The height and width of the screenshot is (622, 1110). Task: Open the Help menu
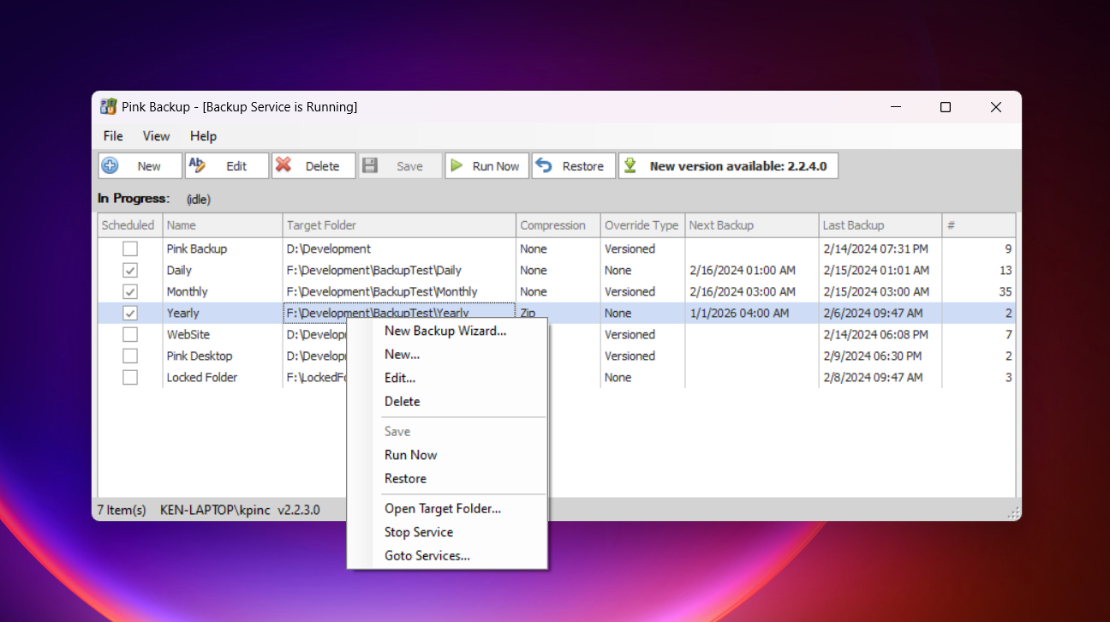tap(203, 136)
